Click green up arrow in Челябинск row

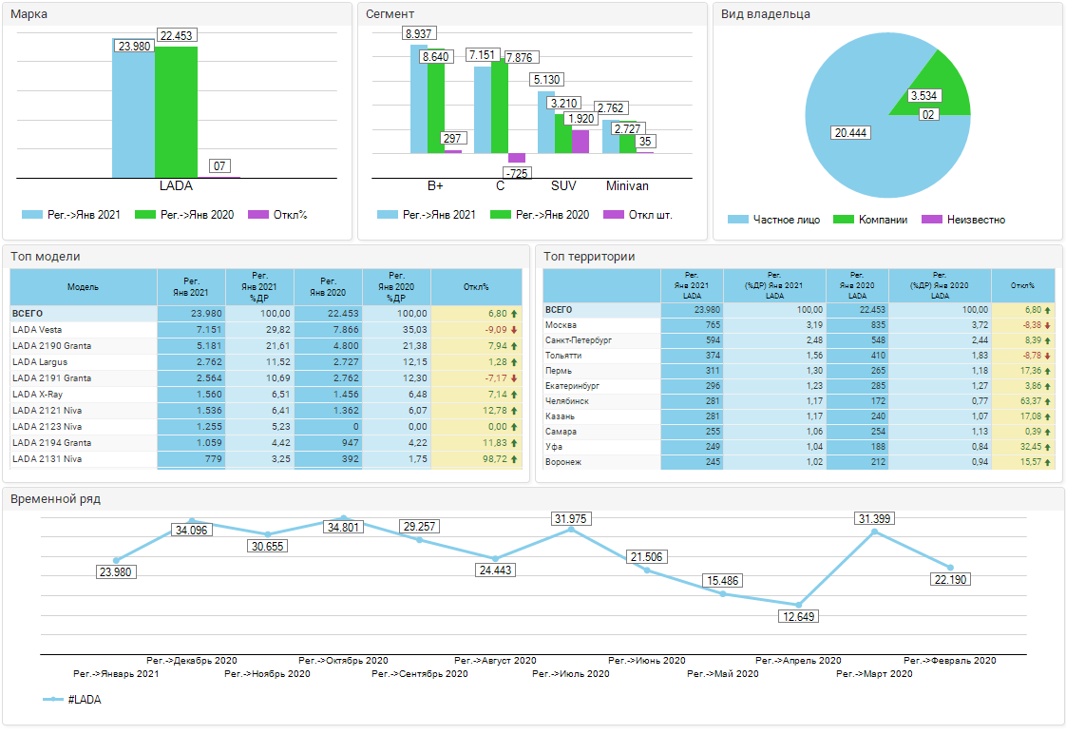(1048, 401)
